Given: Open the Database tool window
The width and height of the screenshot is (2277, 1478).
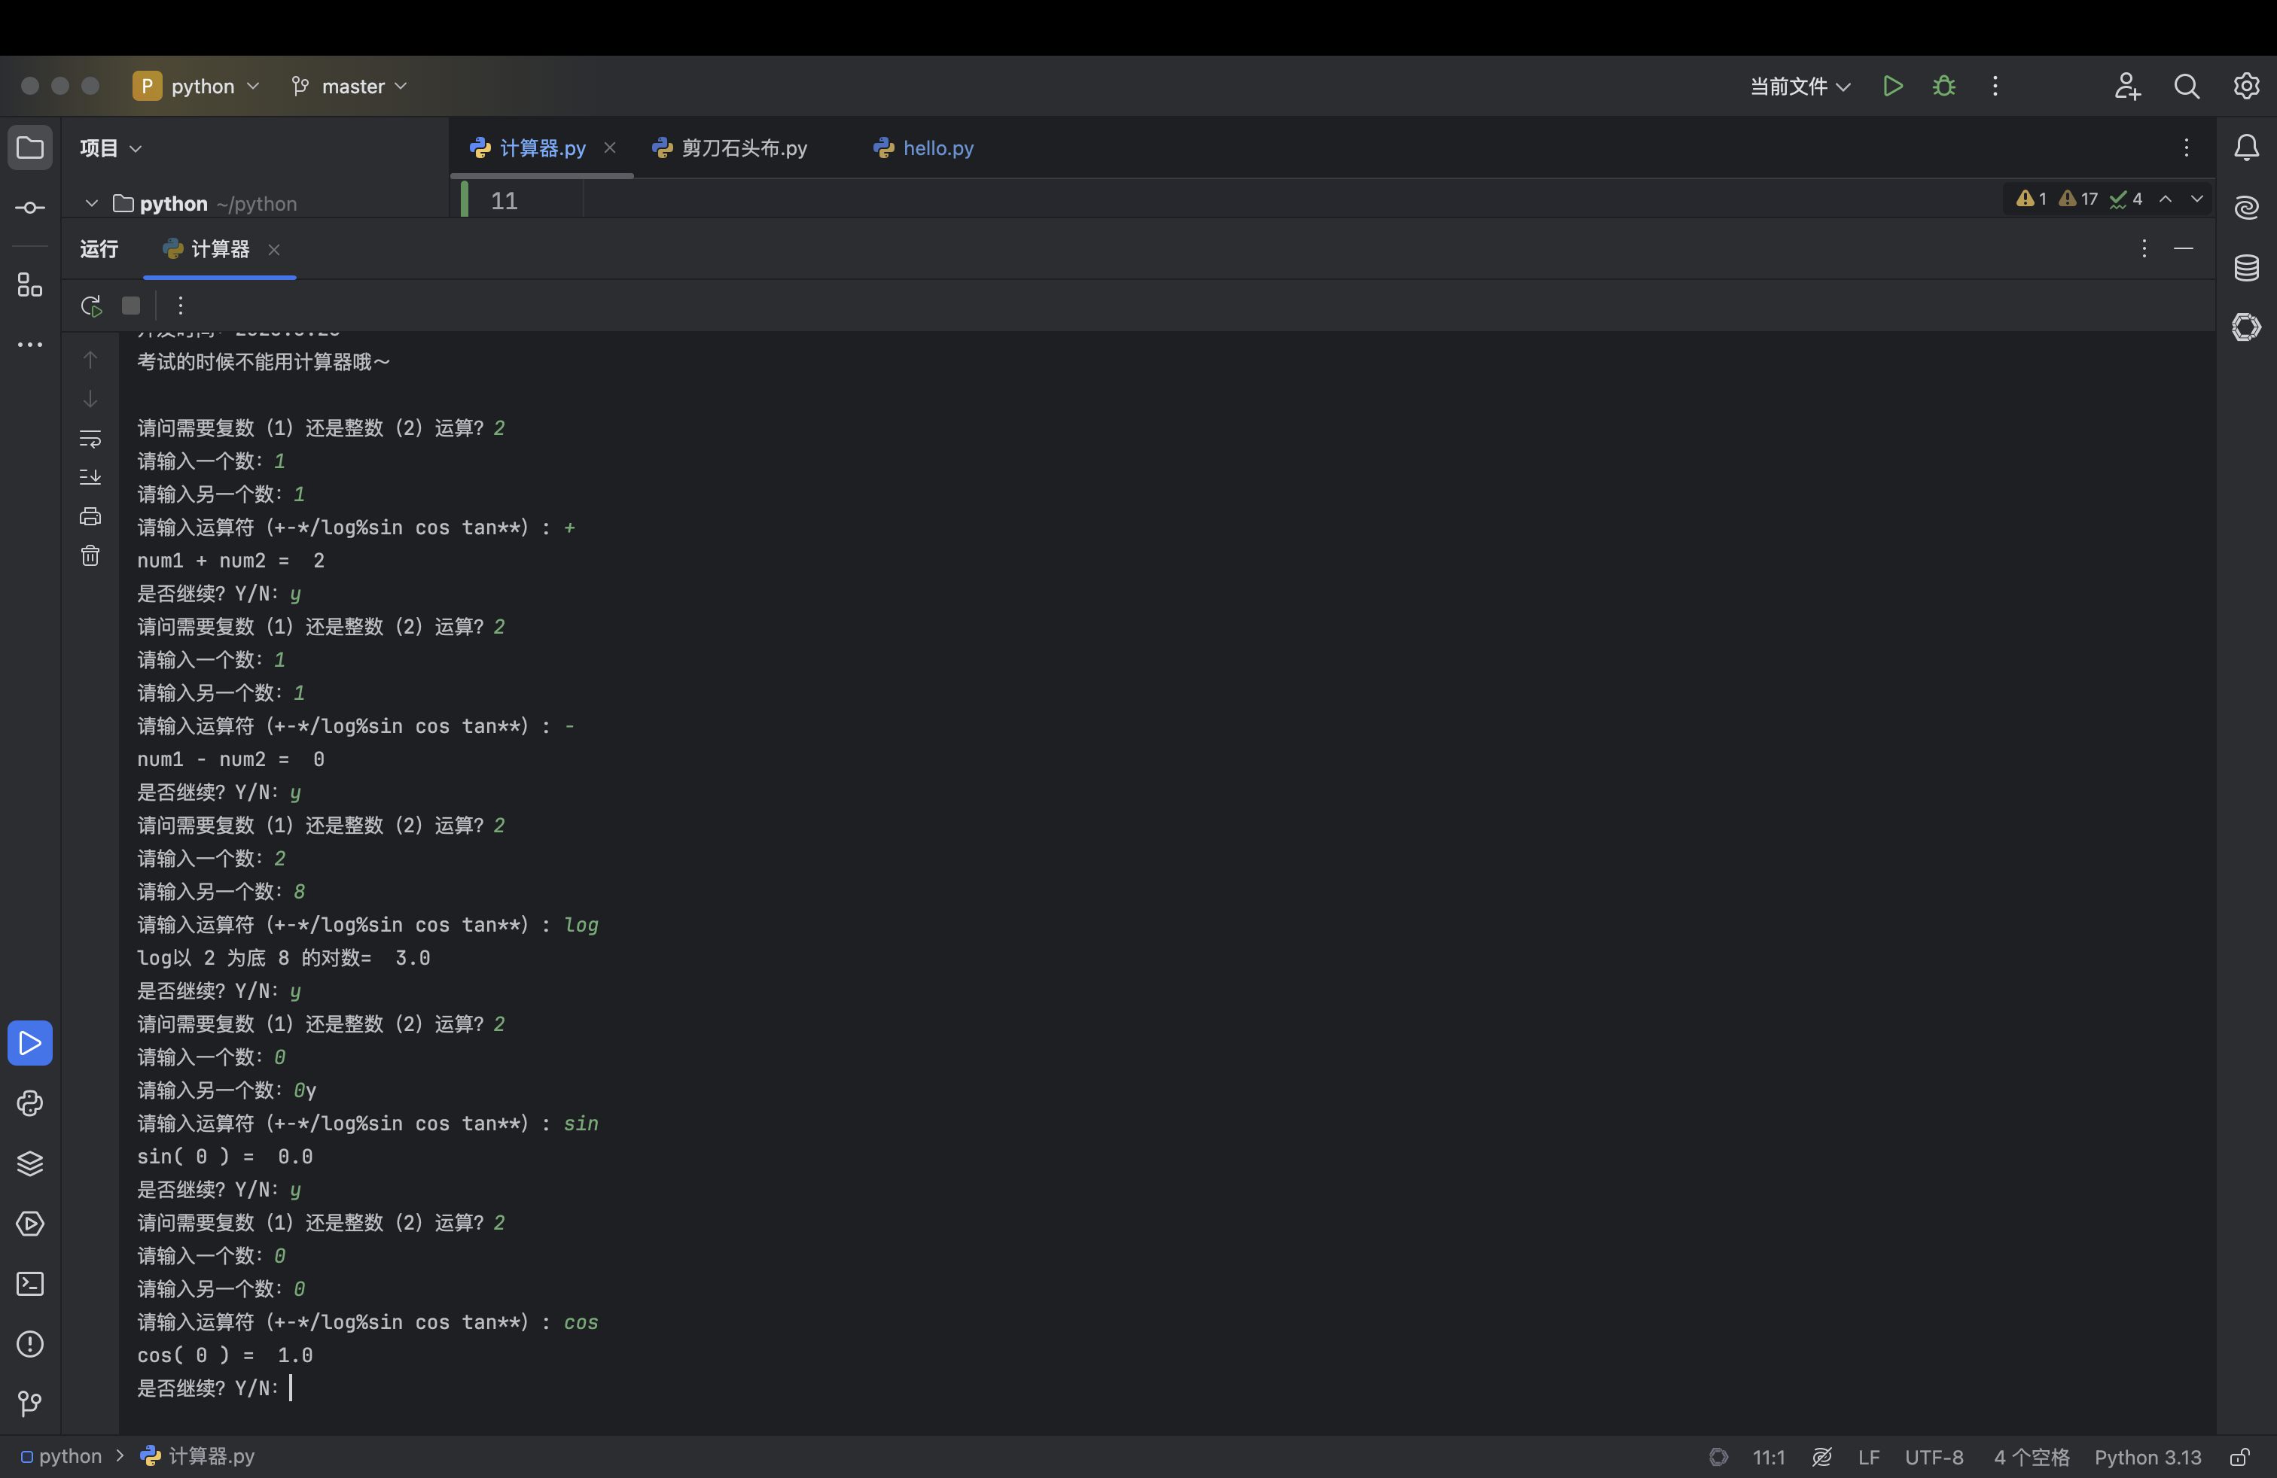Looking at the screenshot, I should click(2246, 268).
